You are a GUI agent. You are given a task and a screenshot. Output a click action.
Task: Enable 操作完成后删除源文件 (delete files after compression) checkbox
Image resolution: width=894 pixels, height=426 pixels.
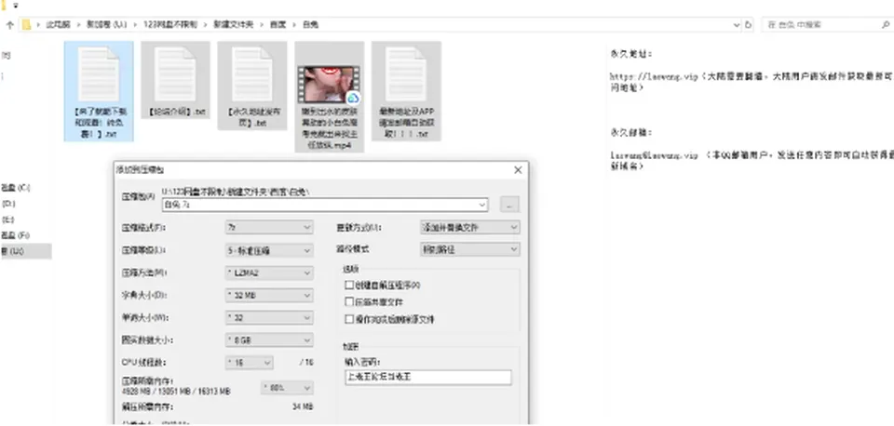[x=349, y=320]
